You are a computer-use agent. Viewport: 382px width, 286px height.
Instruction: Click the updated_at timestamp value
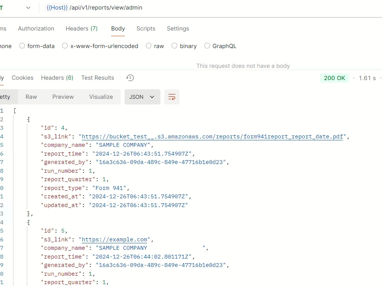(x=138, y=205)
